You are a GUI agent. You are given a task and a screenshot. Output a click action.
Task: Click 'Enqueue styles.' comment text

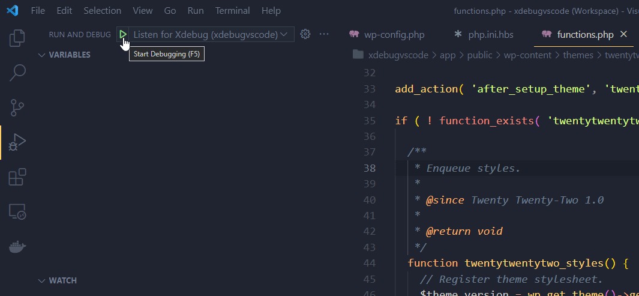pos(473,168)
